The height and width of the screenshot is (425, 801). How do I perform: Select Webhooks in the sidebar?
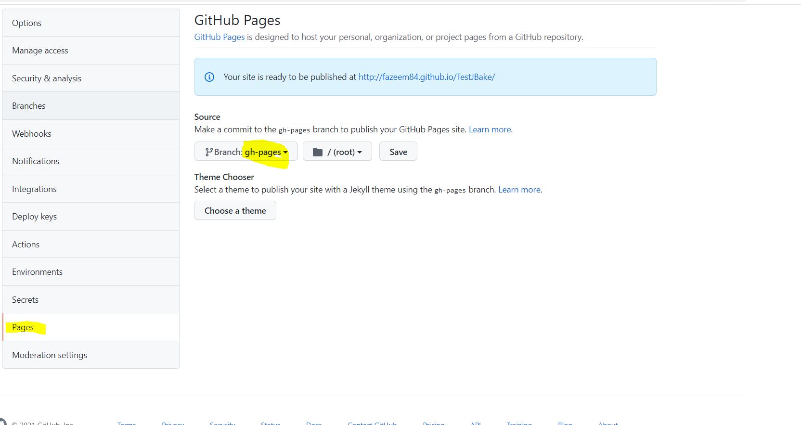(x=91, y=133)
